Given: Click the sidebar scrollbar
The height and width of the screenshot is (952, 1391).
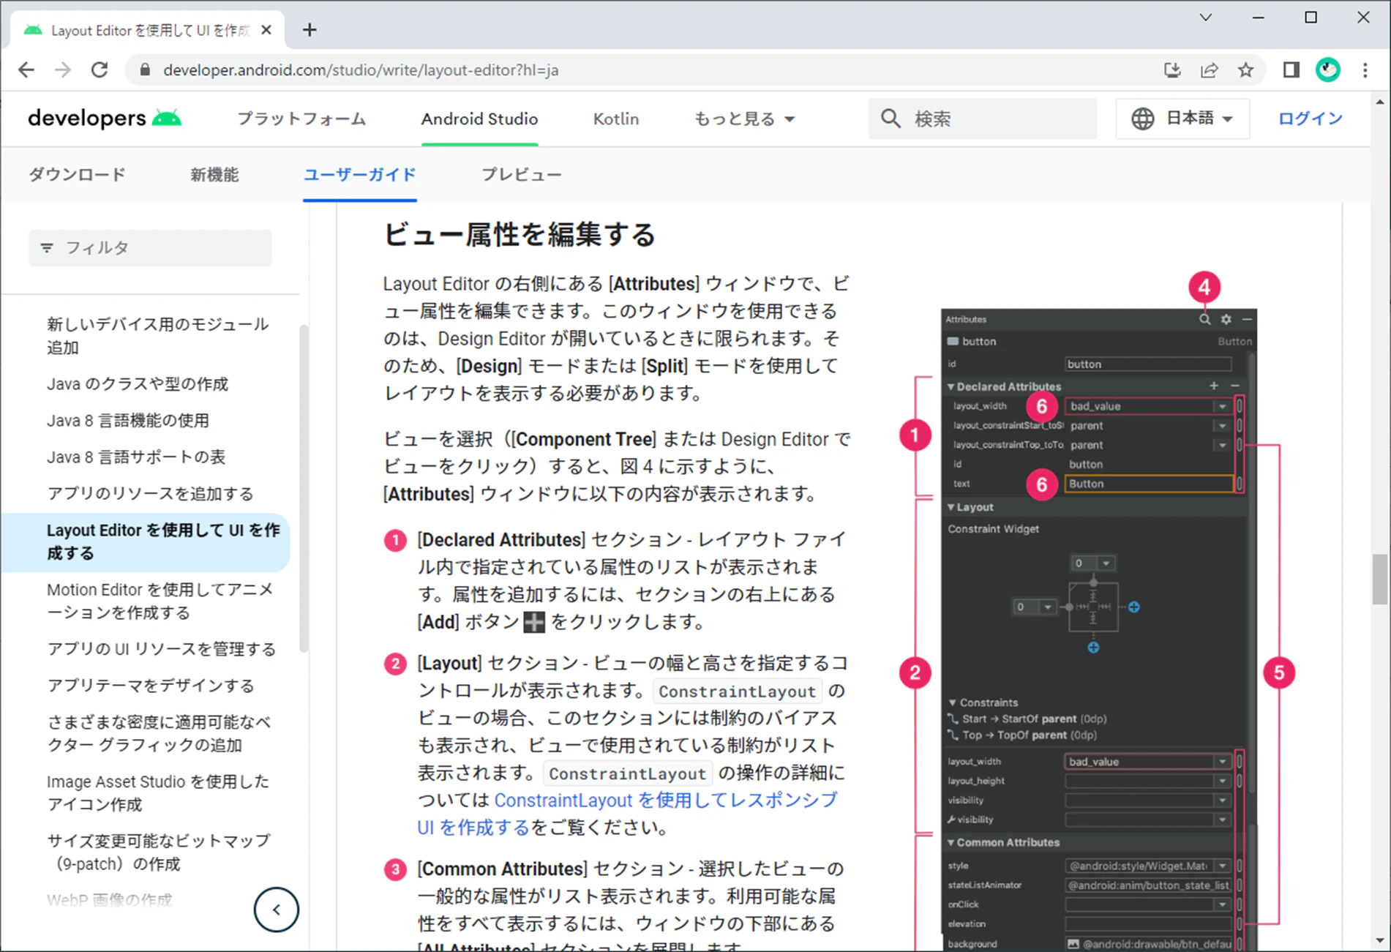Looking at the screenshot, I should 304,487.
